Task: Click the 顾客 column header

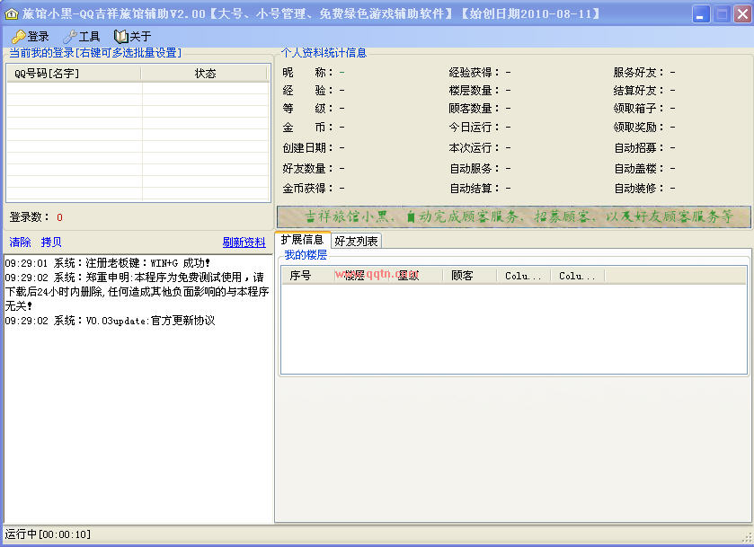Action: [x=469, y=276]
